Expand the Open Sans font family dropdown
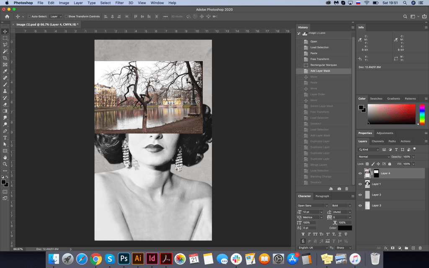The width and height of the screenshot is (429, 268). (x=313, y=206)
